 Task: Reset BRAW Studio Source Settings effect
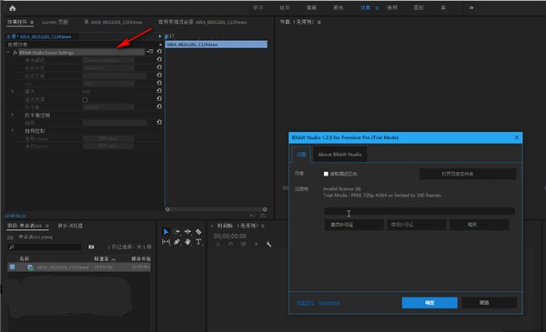tap(159, 52)
